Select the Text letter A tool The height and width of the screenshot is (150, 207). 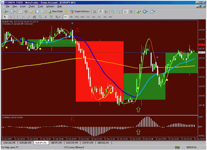click(46, 17)
